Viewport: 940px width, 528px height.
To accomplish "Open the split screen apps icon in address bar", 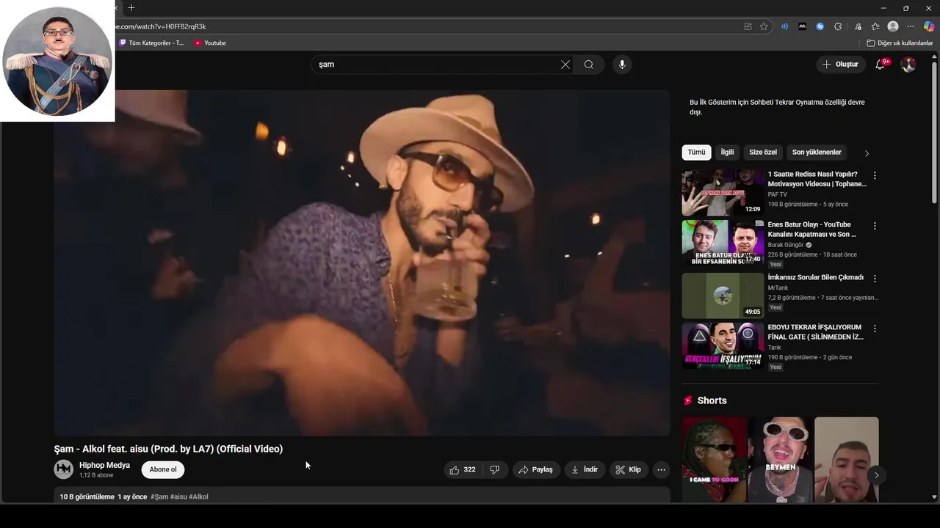I will tap(748, 26).
